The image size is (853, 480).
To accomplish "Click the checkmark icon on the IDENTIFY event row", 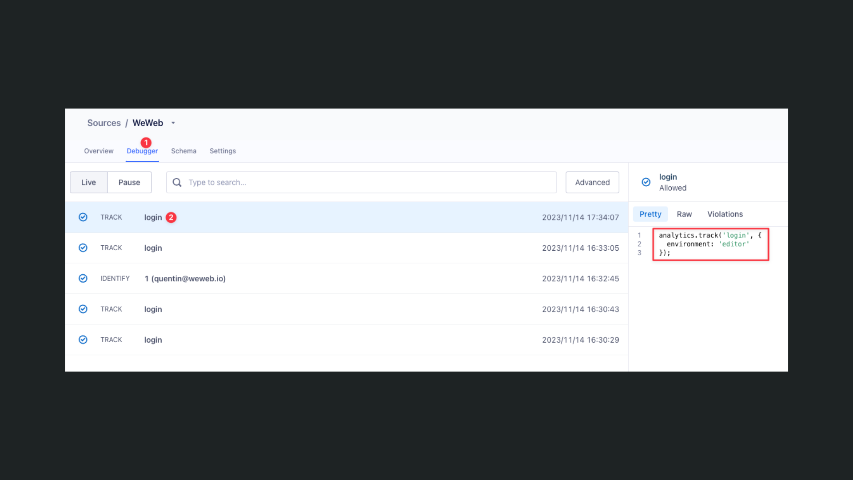I will coord(83,278).
